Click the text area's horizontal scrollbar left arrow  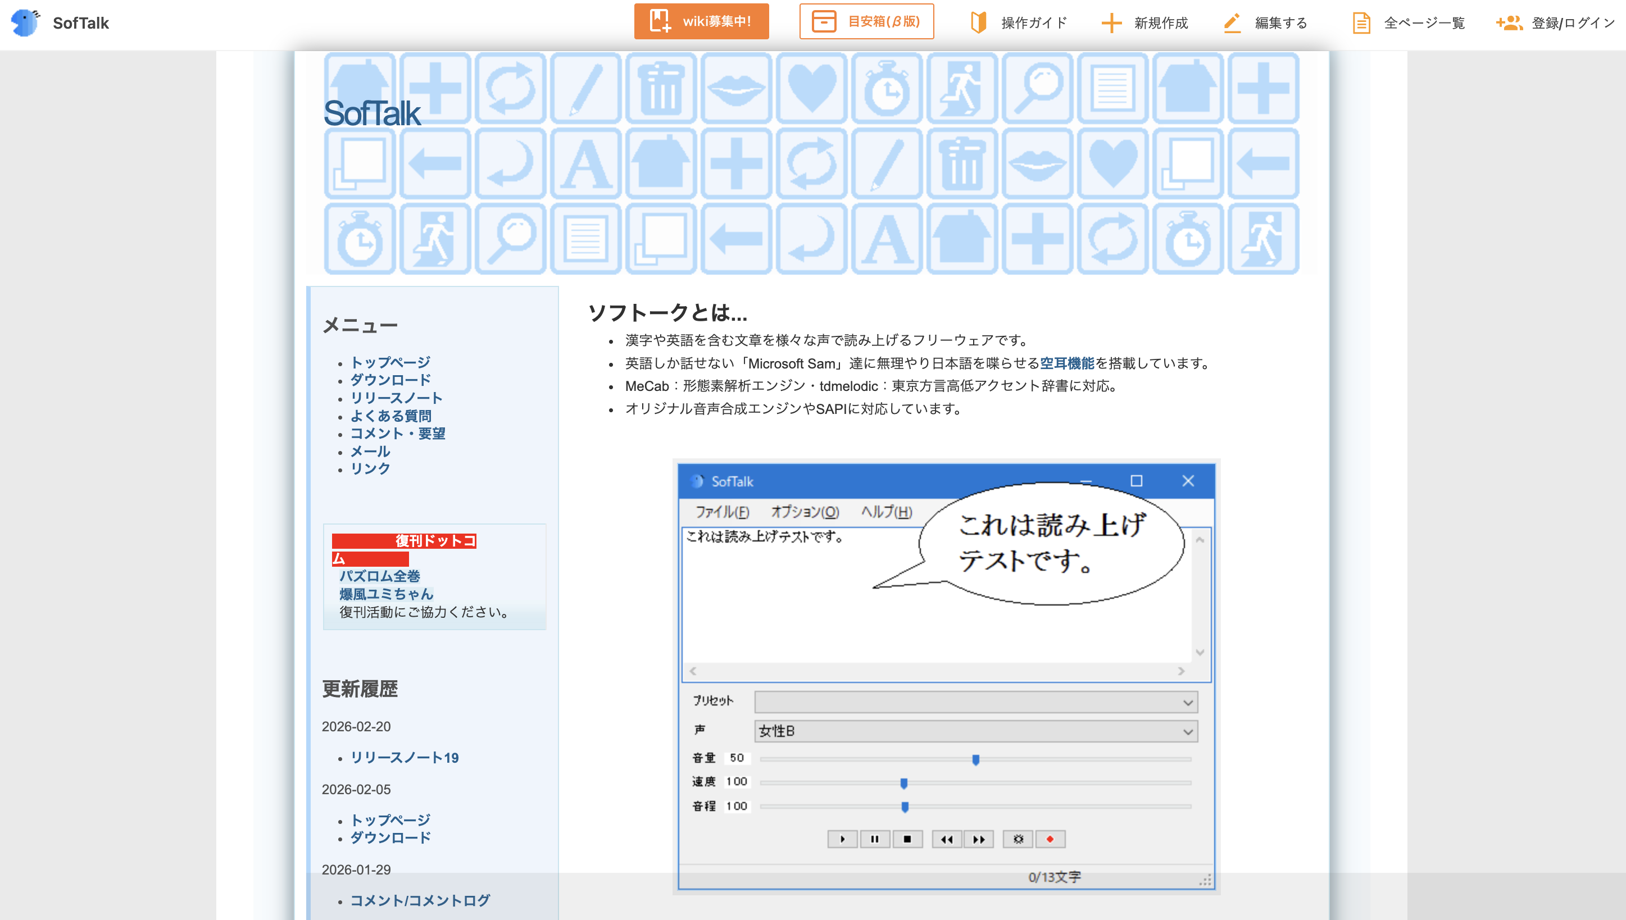click(693, 671)
